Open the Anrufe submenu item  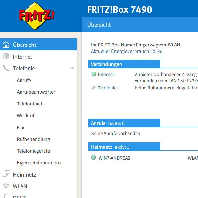24,80
